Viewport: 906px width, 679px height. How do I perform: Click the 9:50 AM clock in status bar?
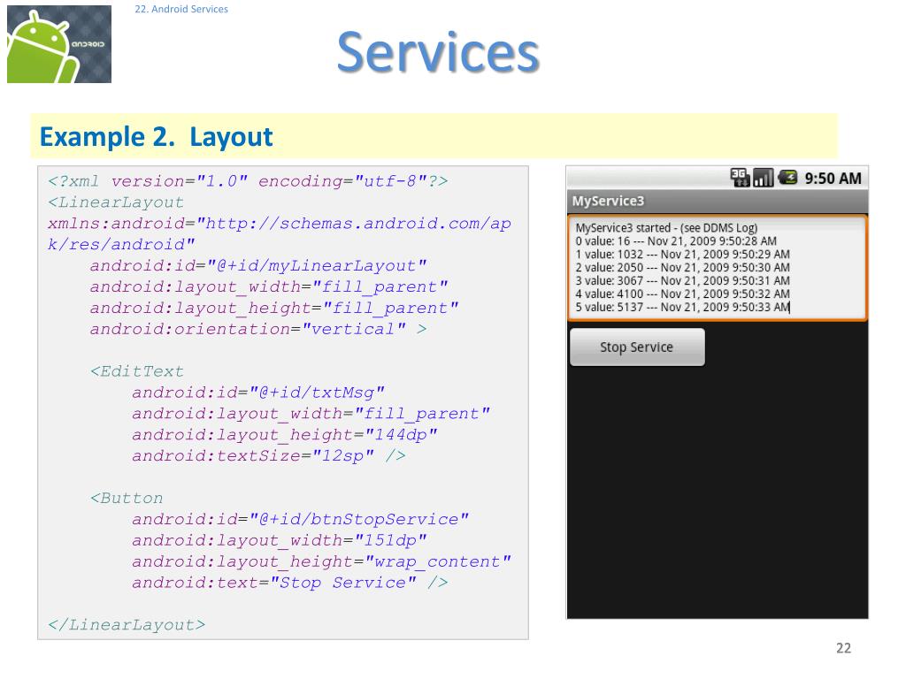click(832, 179)
